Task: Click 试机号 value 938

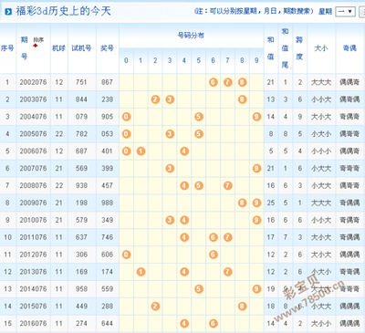Action: 81,185
